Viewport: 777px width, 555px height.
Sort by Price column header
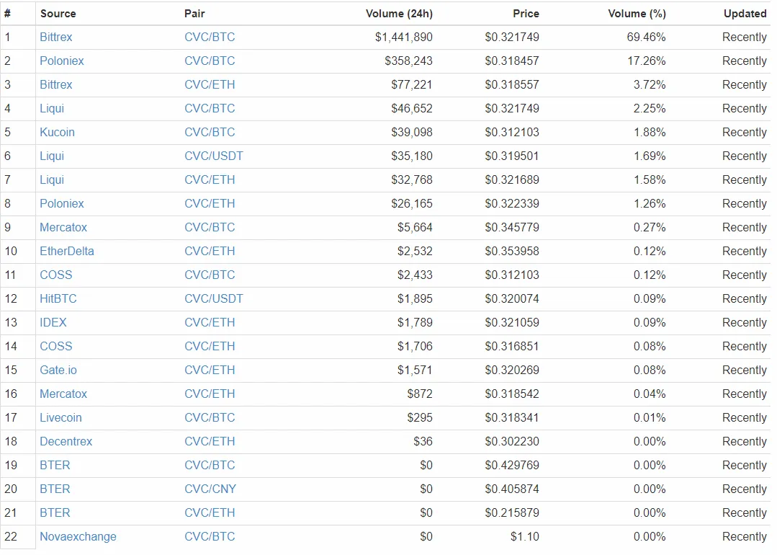click(x=526, y=14)
